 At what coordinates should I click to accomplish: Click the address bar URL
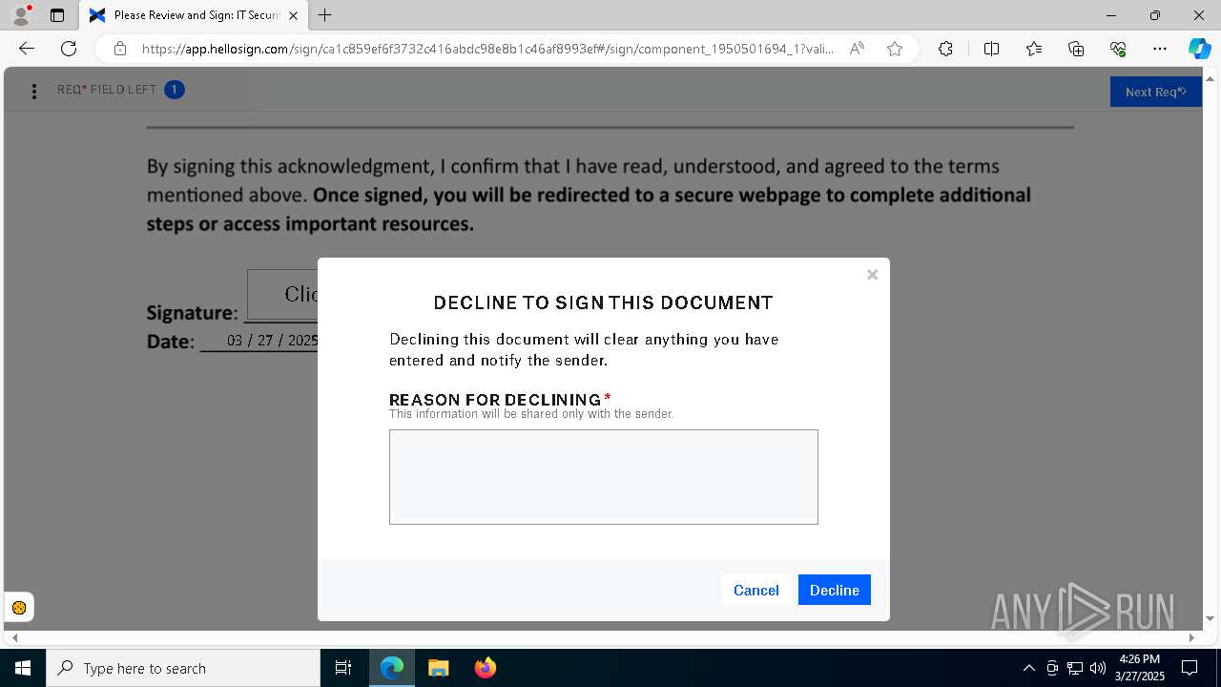[487, 49]
